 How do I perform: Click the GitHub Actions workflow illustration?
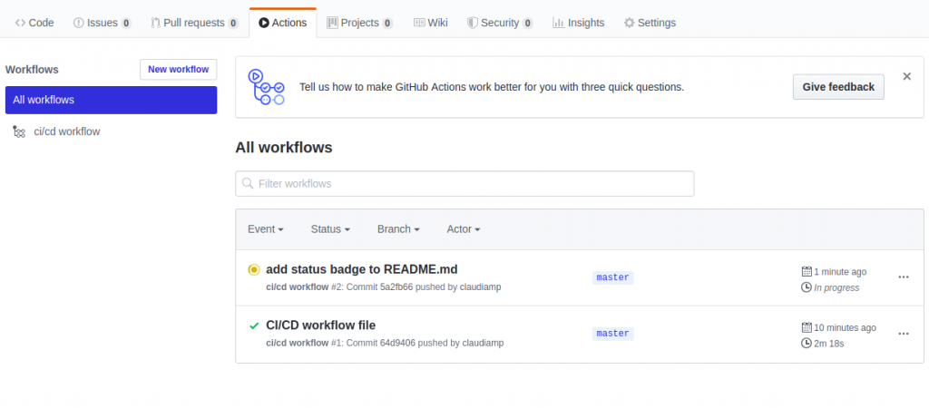[266, 86]
